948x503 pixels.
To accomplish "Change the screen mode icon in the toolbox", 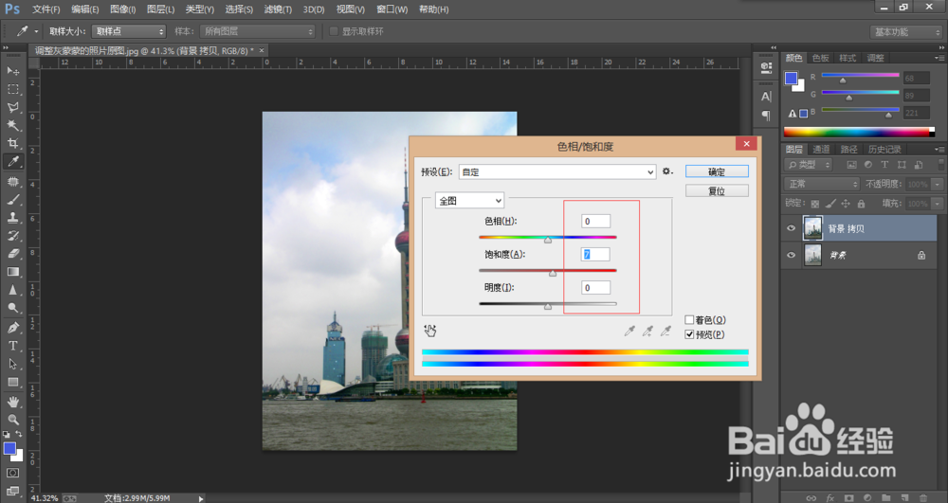I will tap(12, 491).
